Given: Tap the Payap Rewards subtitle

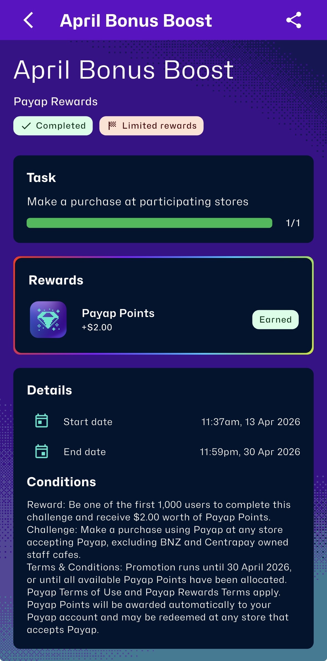Looking at the screenshot, I should [x=56, y=102].
